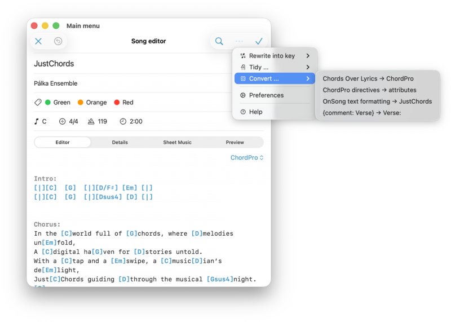Image resolution: width=451 pixels, height=322 pixels.
Task: Choose OnSong text formatting → JustChords
Action: click(377, 102)
